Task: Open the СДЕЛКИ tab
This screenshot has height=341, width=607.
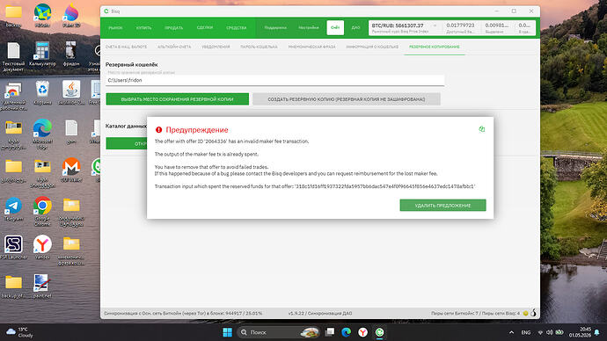Action: pyautogui.click(x=204, y=28)
